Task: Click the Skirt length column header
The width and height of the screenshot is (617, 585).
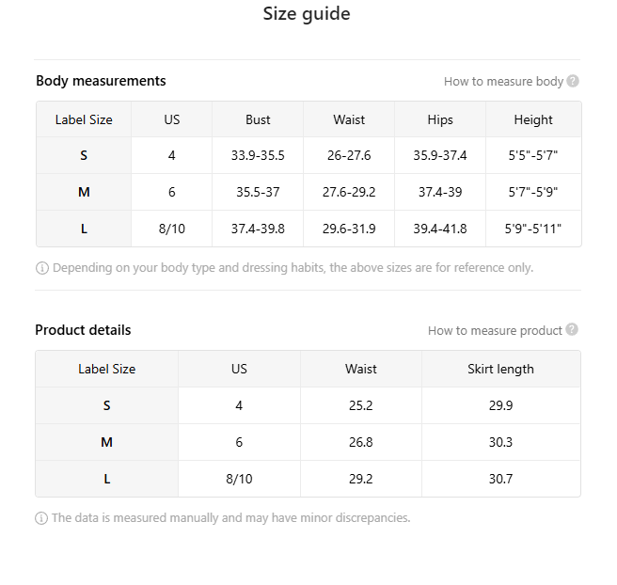Action: coord(500,369)
